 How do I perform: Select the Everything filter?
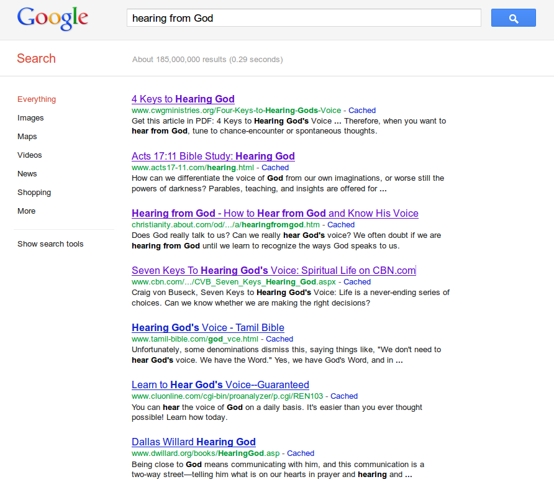37,99
